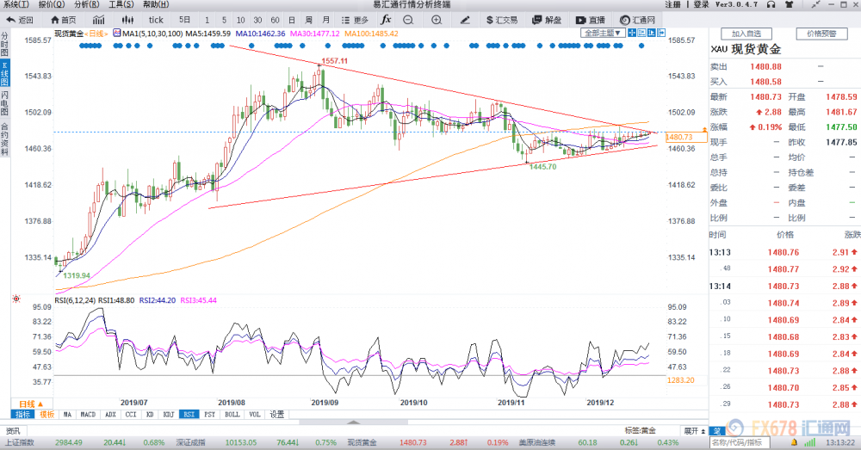Switch to the 指标 tab
The height and width of the screenshot is (450, 861).
tap(23, 415)
